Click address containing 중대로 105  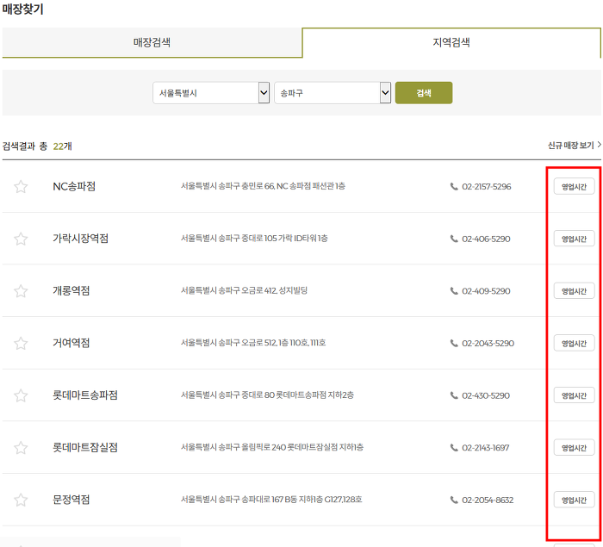click(x=254, y=239)
